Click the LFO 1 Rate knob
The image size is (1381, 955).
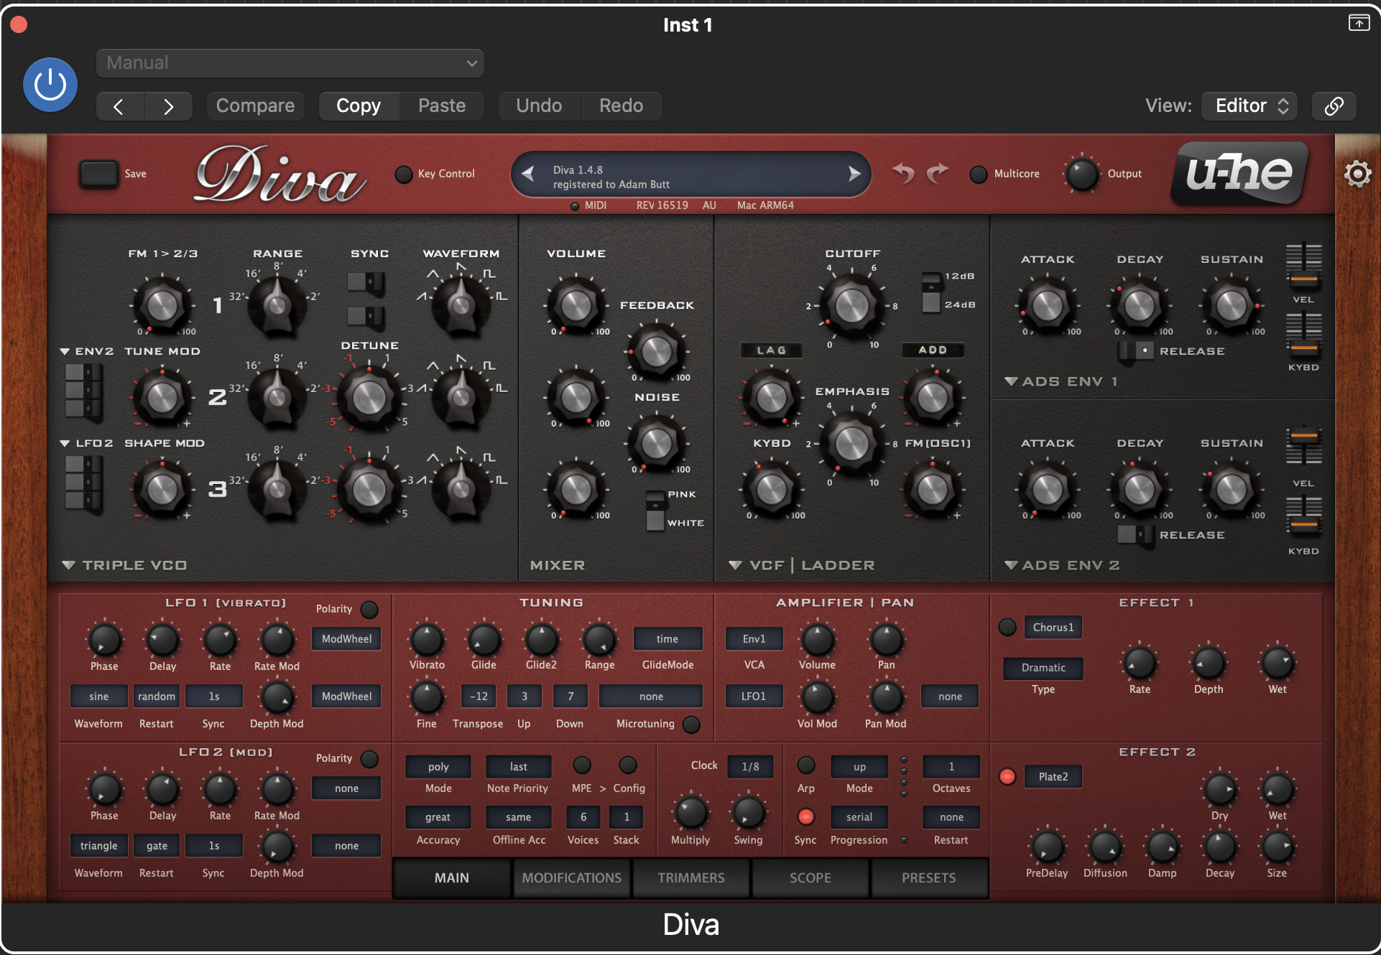coord(220,640)
